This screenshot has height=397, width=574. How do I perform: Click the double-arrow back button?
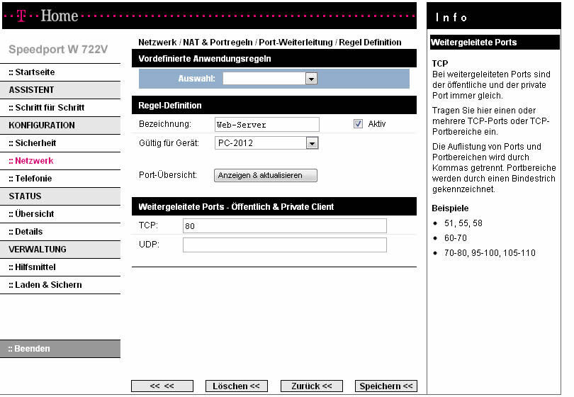click(162, 386)
